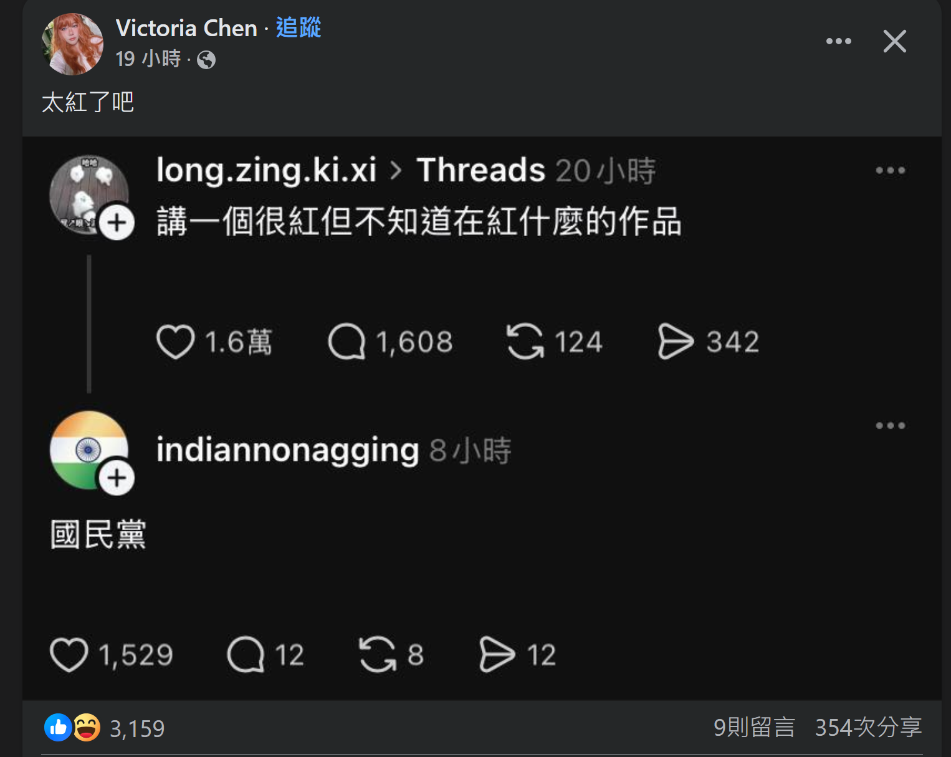Follow Victoria Chen via 追蹤 link

pos(299,28)
